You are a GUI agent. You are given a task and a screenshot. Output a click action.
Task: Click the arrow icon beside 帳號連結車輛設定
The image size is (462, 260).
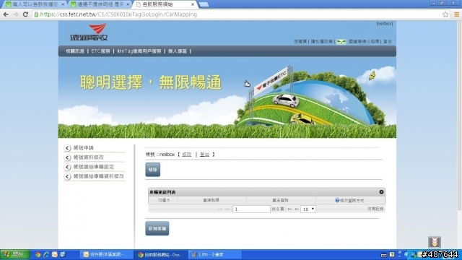[67, 167]
